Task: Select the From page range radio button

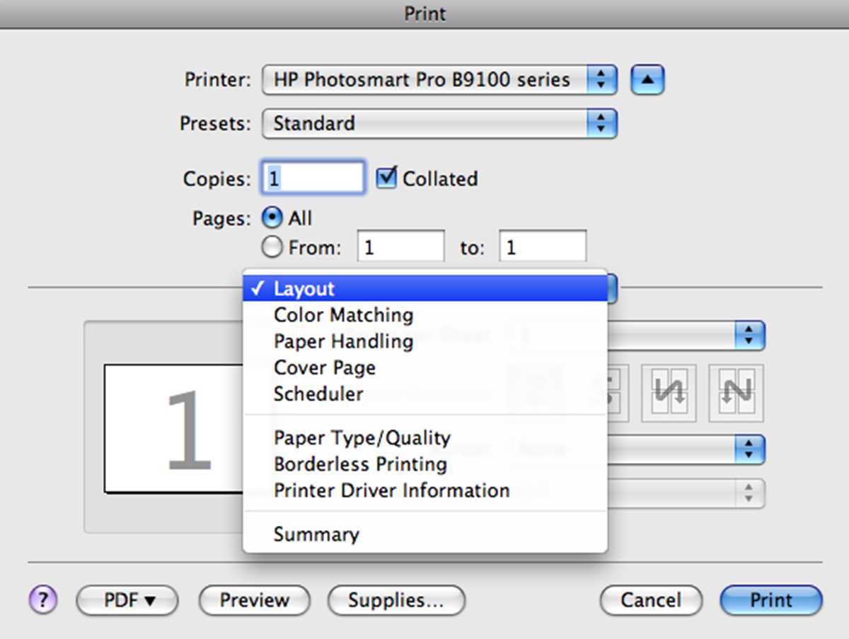Action: [x=272, y=247]
